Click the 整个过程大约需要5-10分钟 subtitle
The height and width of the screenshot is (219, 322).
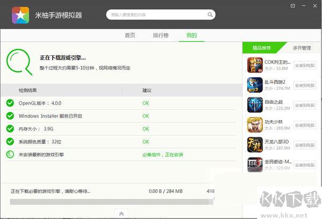pos(85,68)
